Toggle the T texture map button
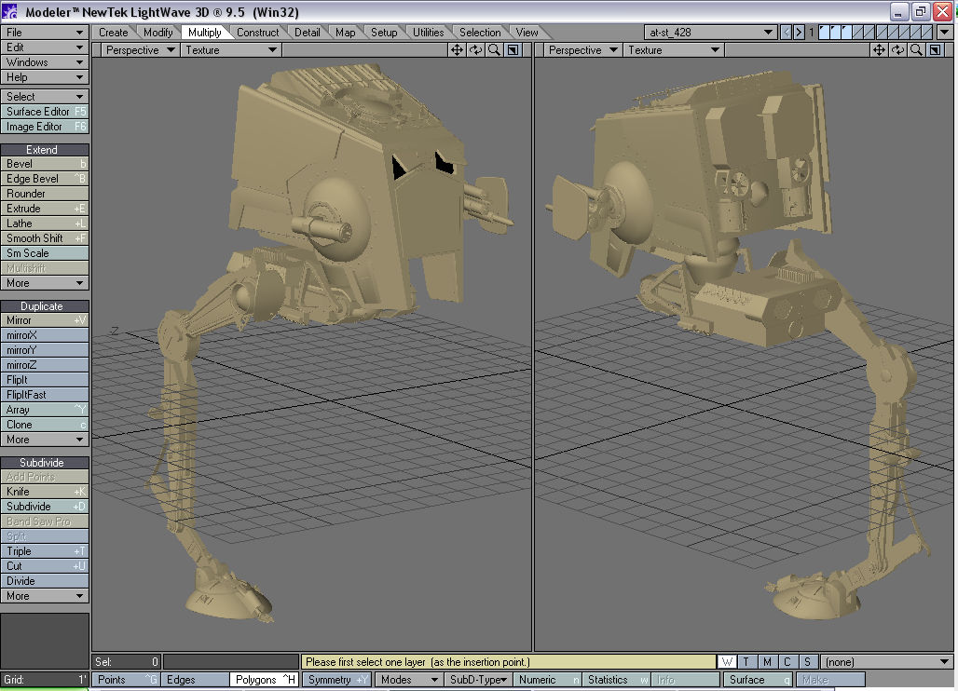Image resolution: width=958 pixels, height=691 pixels. pos(746,662)
